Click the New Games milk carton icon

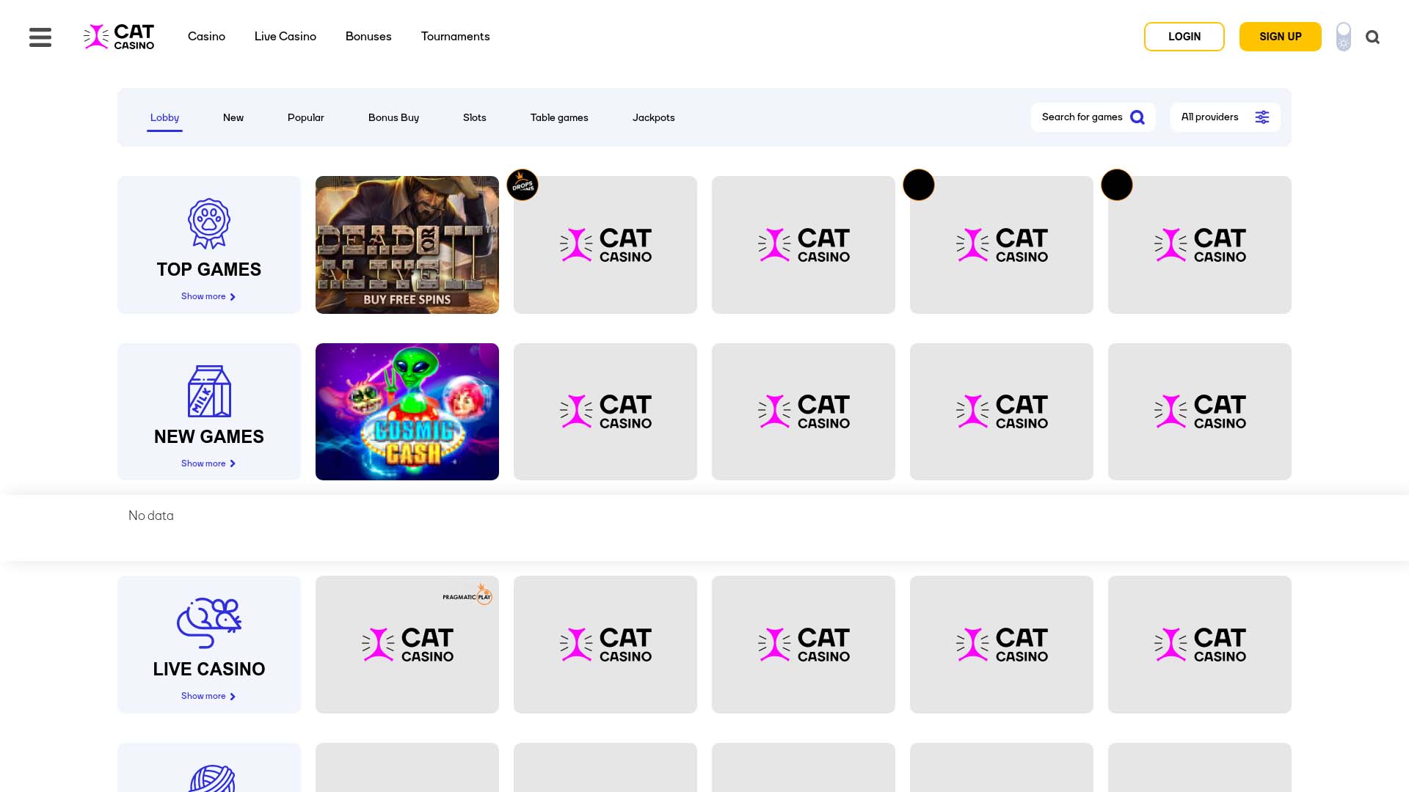tap(208, 391)
